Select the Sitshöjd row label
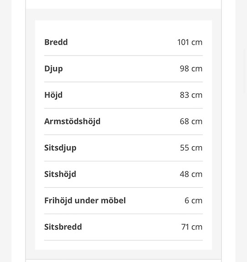The image size is (247, 262). pyautogui.click(x=60, y=174)
